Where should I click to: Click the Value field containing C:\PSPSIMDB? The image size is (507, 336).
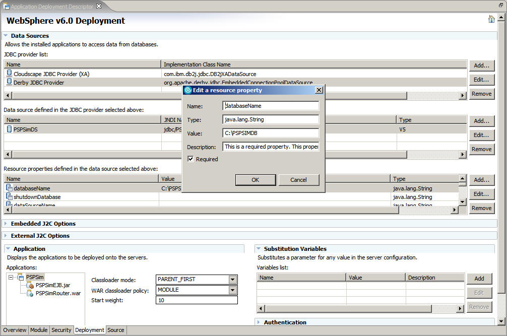tap(271, 133)
